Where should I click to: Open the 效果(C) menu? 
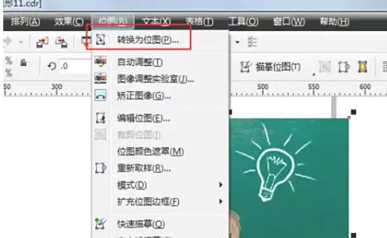click(69, 22)
